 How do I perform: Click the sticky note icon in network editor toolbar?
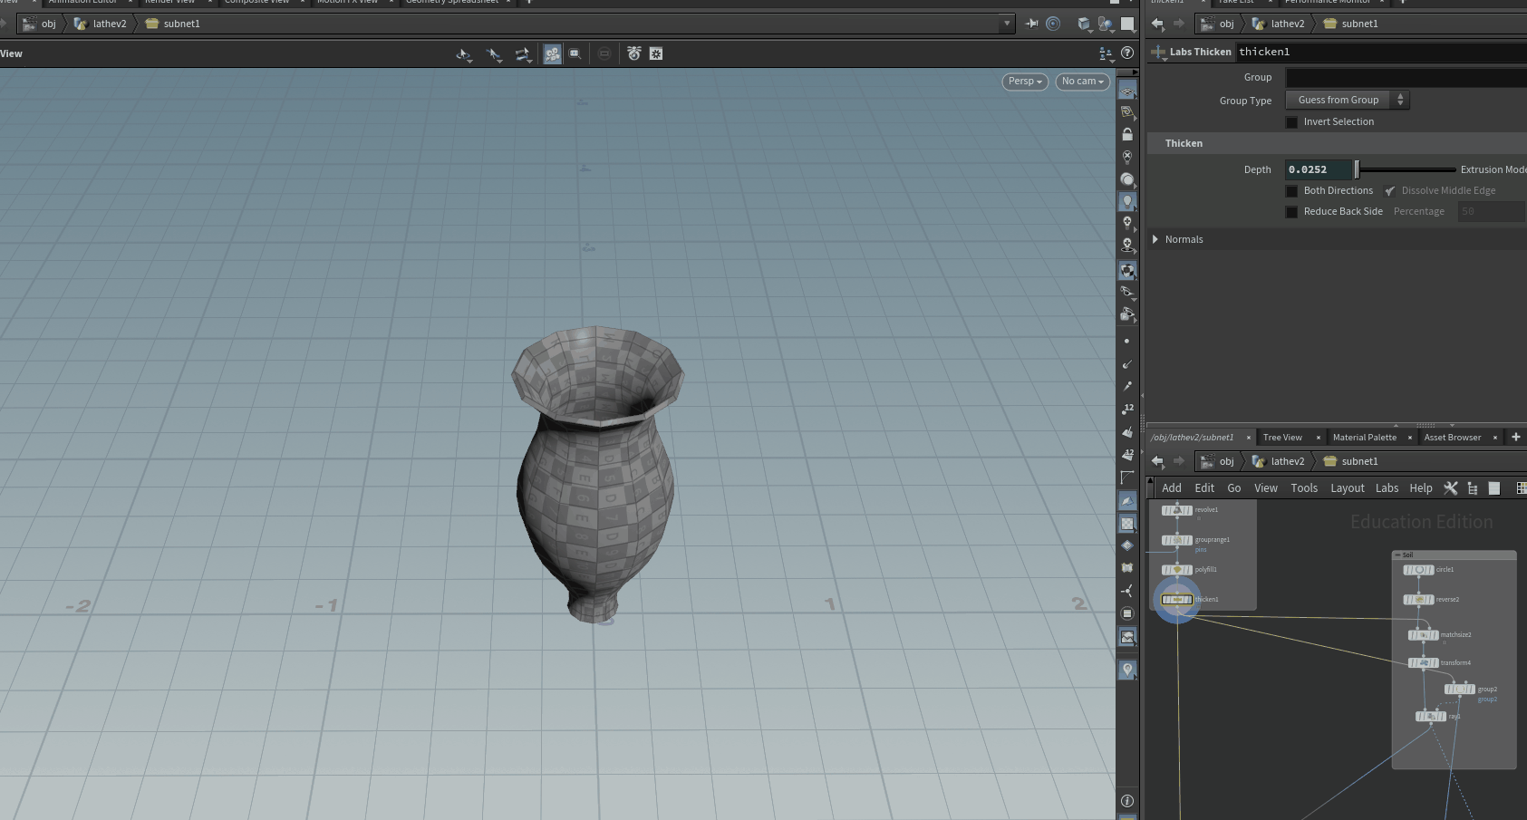pyautogui.click(x=1494, y=488)
